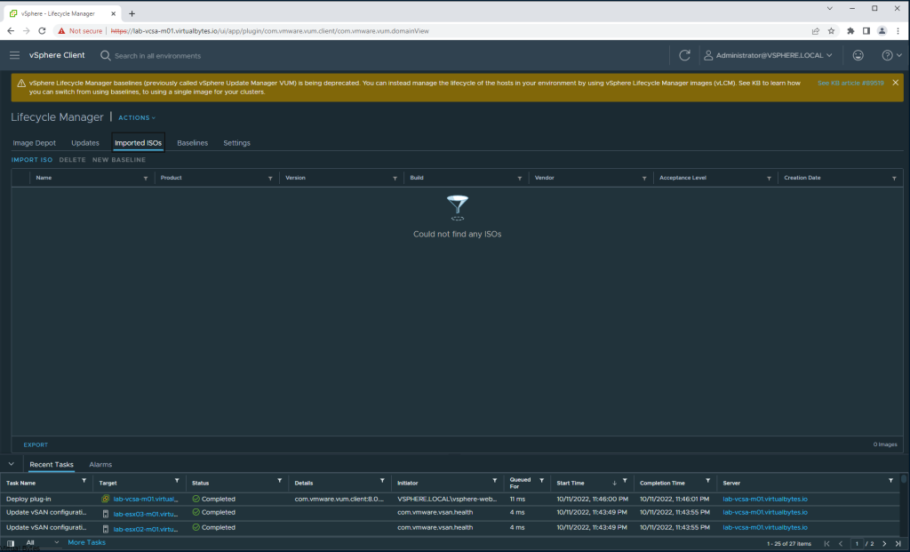This screenshot has height=552, width=910.
Task: Open the vSphere Client hamburger menu
Action: [14, 55]
